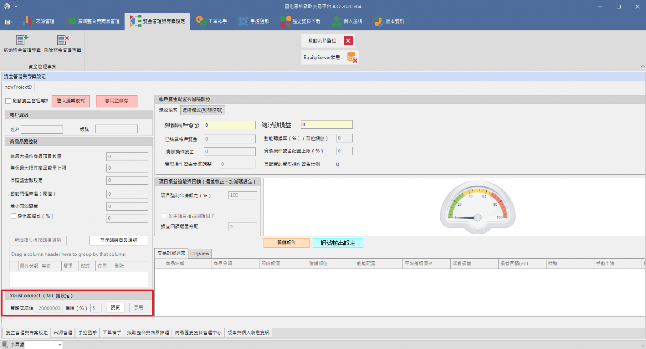
Task: Open the 小算盤 dropdown at the bottom
Action: [x=60, y=345]
